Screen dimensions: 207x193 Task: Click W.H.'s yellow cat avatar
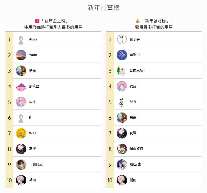21,133
